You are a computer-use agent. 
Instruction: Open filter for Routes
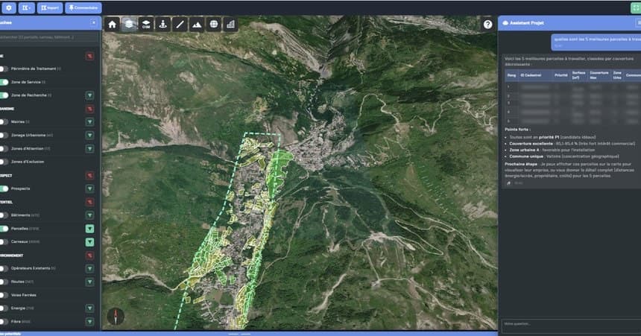pyautogui.click(x=89, y=282)
